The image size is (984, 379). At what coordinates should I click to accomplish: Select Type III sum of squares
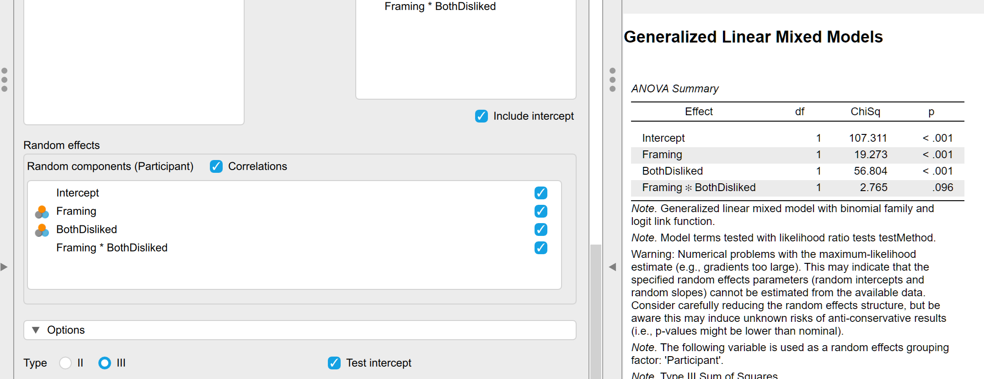[105, 363]
